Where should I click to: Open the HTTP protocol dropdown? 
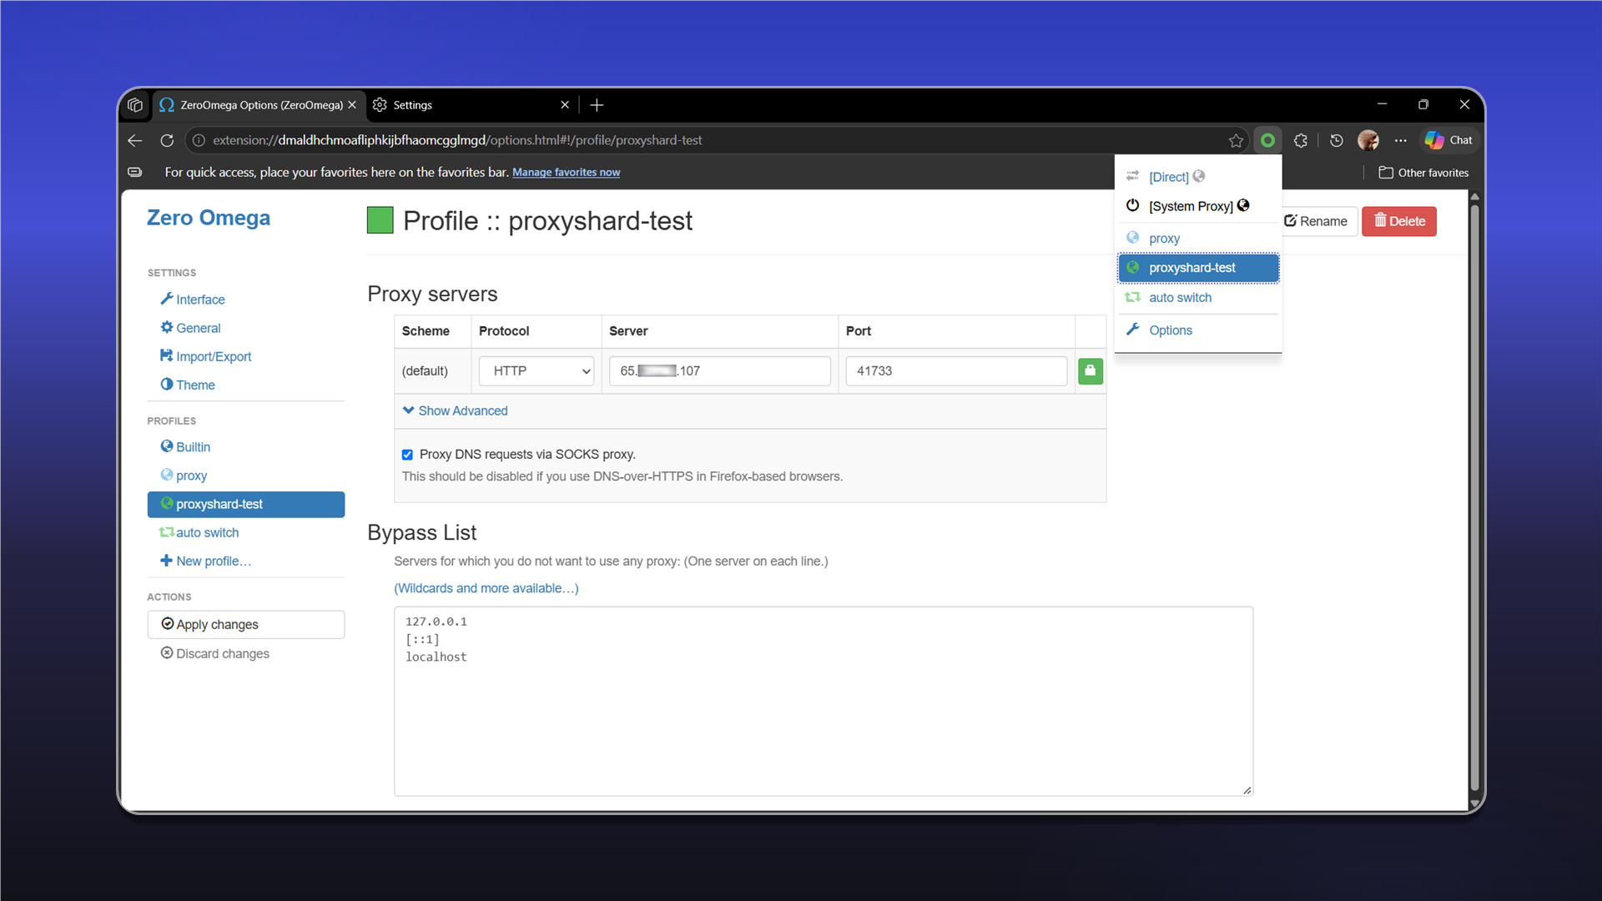click(x=536, y=371)
